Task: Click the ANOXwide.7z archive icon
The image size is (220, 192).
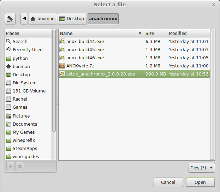Action: 62,66
